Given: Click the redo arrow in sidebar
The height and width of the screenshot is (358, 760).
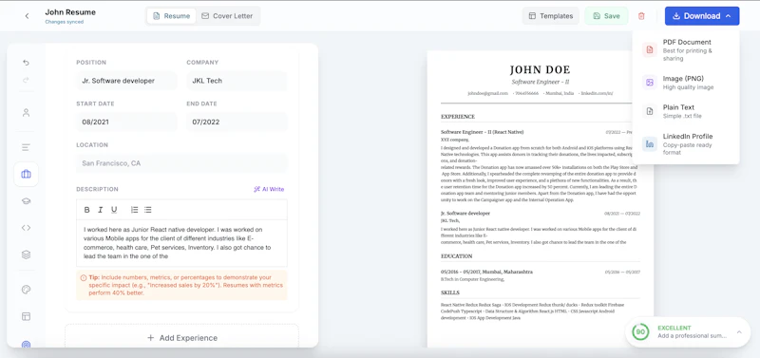Looking at the screenshot, I should click(27, 80).
